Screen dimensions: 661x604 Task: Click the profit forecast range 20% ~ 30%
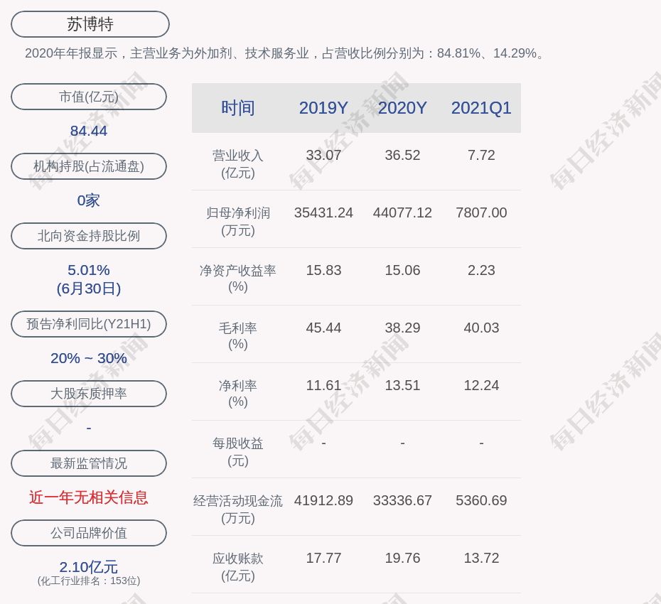89,358
